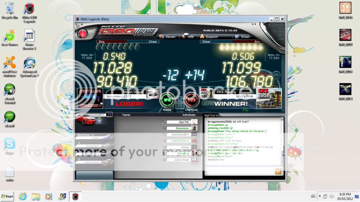This screenshot has height=202, width=360.
Task: Open Skype from the desktop
Action: 10,144
